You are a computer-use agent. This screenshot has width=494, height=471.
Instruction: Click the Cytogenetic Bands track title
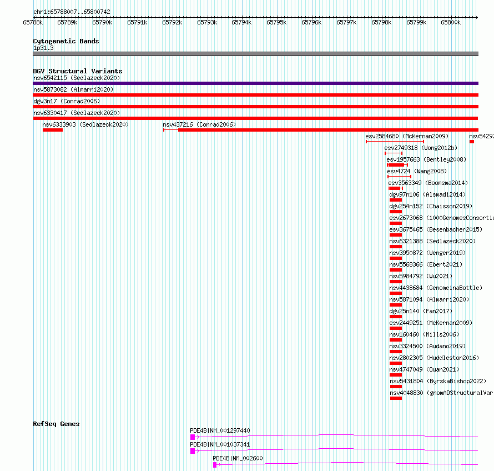pyautogui.click(x=66, y=41)
